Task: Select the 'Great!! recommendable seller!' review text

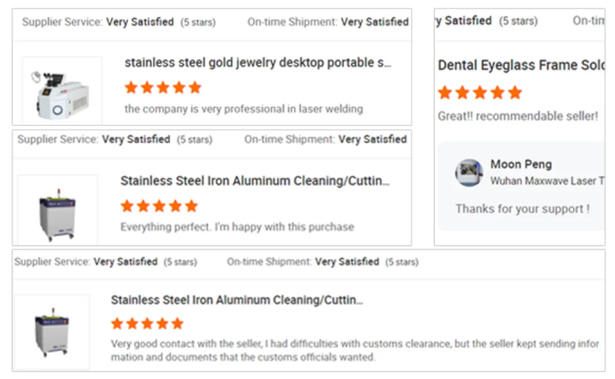Action: tap(518, 116)
